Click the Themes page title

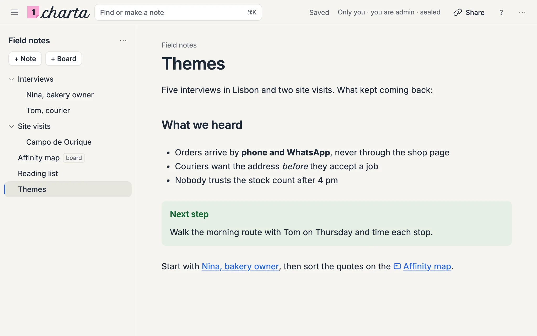tap(193, 64)
